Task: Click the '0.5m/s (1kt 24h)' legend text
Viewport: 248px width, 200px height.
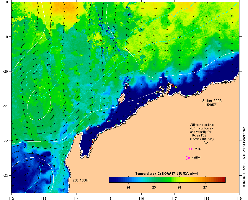Action: coord(202,139)
